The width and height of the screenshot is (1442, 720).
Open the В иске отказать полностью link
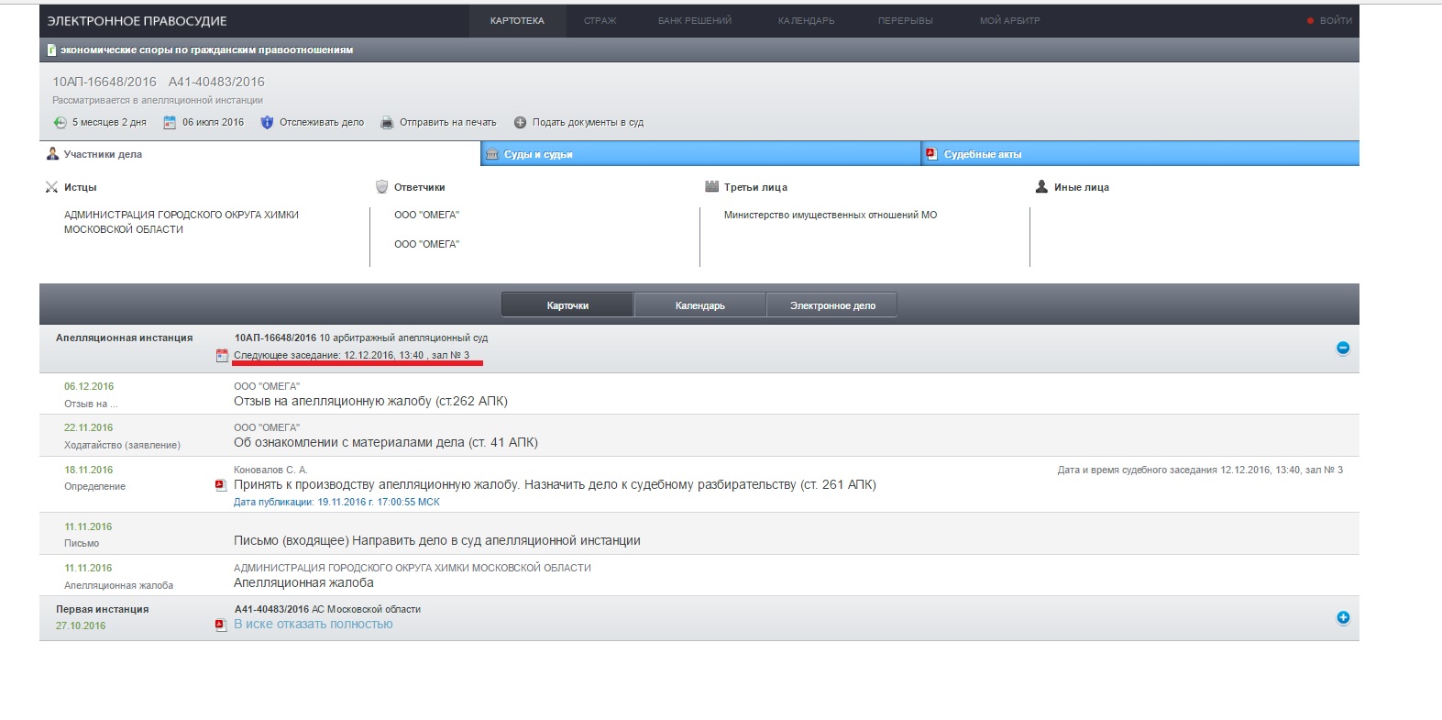(313, 625)
